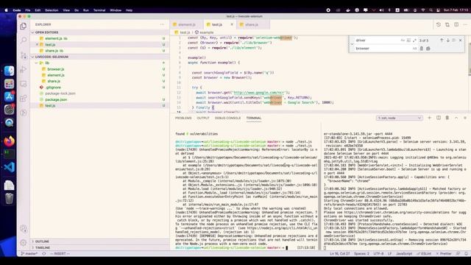Image resolution: width=471 pixels, height=265 pixels.
Task: Collapse the replace row in find widget
Action: pyautogui.click(x=352, y=44)
